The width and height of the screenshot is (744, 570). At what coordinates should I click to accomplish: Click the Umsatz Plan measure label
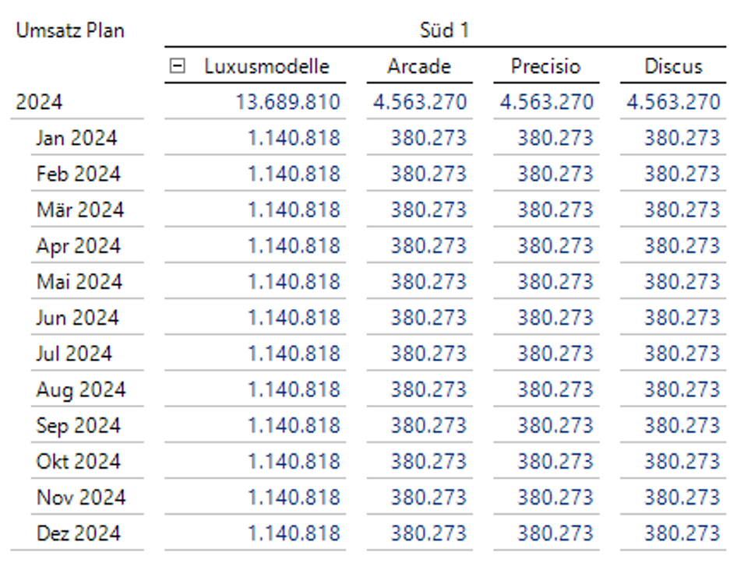pos(70,31)
